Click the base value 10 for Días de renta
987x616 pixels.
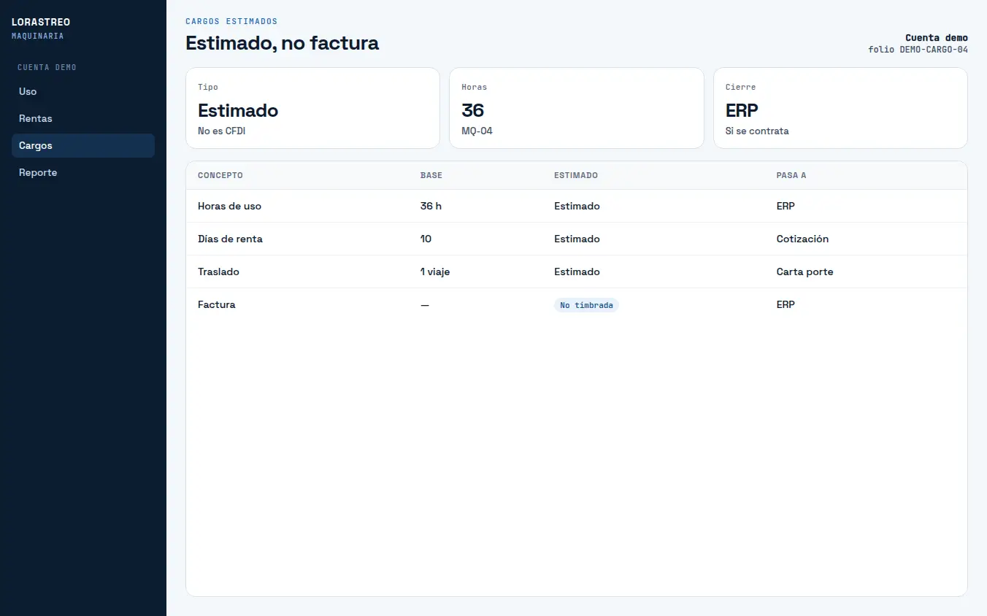click(x=426, y=239)
